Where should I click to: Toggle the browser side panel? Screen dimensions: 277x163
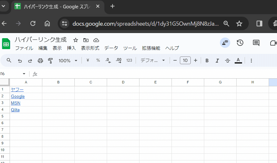(x=259, y=23)
